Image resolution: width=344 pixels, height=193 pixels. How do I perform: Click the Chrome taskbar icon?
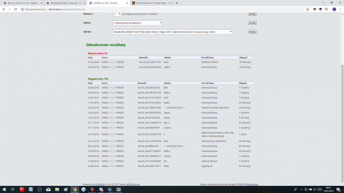tap(75, 190)
